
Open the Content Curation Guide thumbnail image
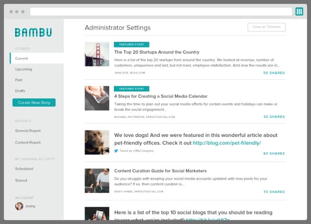(97, 180)
